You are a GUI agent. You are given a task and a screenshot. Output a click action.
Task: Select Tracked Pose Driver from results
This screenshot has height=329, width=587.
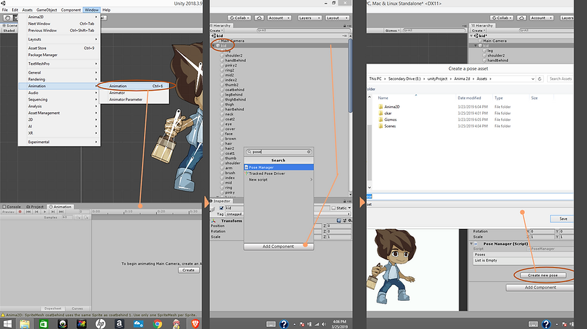pyautogui.click(x=279, y=174)
